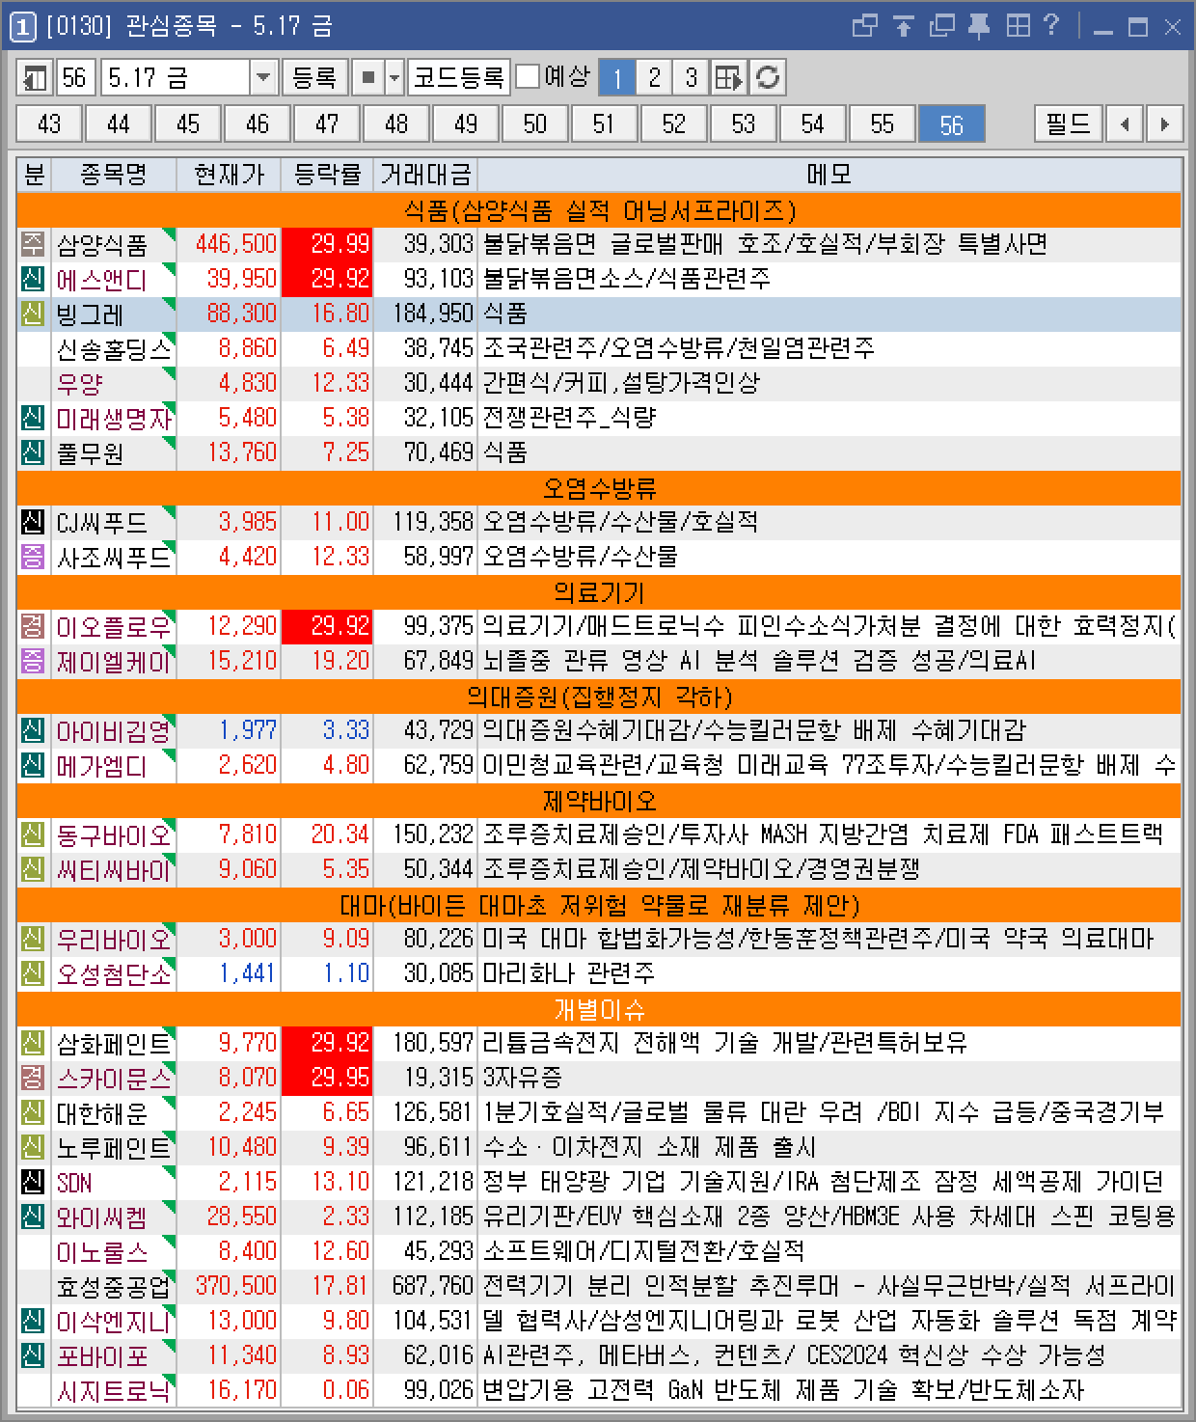This screenshot has width=1196, height=1422.
Task: Click the 오염수방류 orange section header
Action: pyautogui.click(x=599, y=487)
